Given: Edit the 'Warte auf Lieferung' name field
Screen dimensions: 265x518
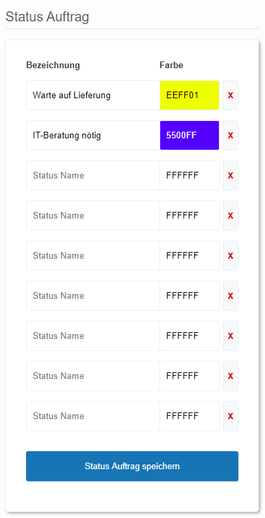Looking at the screenshot, I should click(93, 95).
